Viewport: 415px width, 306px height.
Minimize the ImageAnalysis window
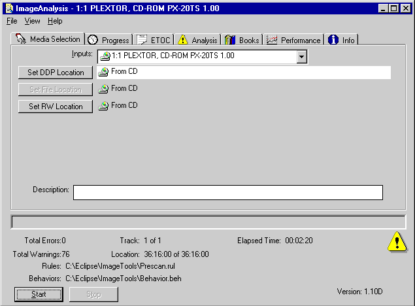(383, 8)
